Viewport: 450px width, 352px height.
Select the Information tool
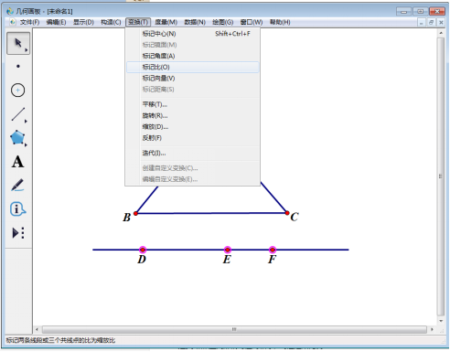[x=17, y=209]
